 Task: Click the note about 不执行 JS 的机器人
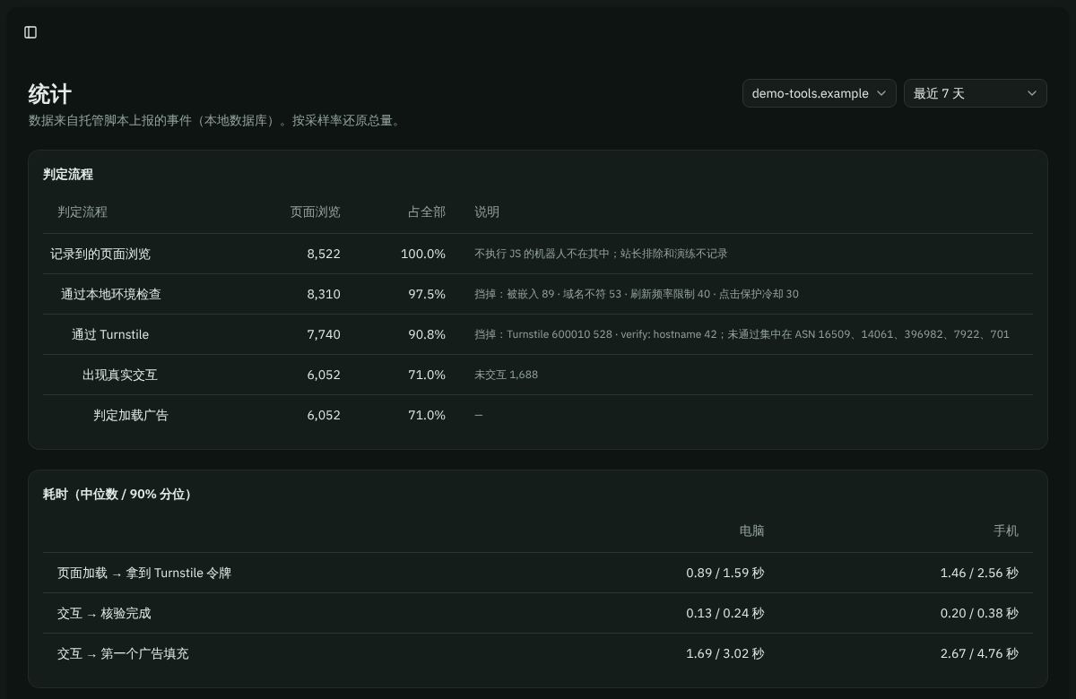tap(601, 254)
